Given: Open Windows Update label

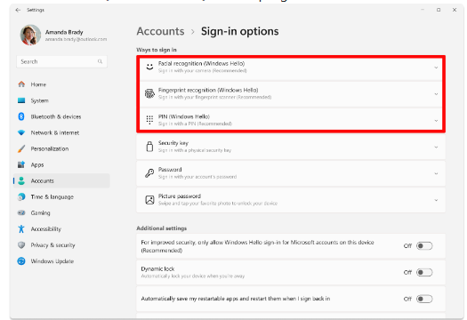Looking at the screenshot, I should coord(52,261).
